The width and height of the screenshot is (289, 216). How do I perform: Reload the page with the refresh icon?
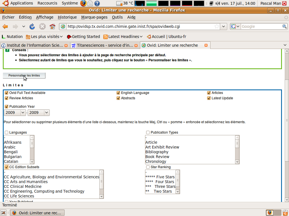pos(32,26)
